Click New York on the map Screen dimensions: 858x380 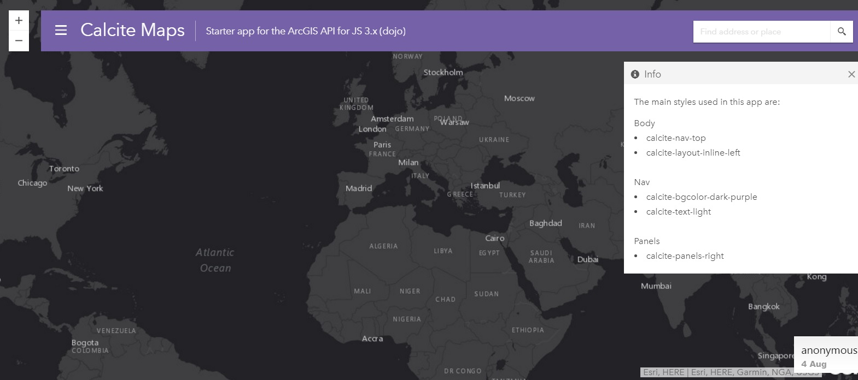point(85,188)
